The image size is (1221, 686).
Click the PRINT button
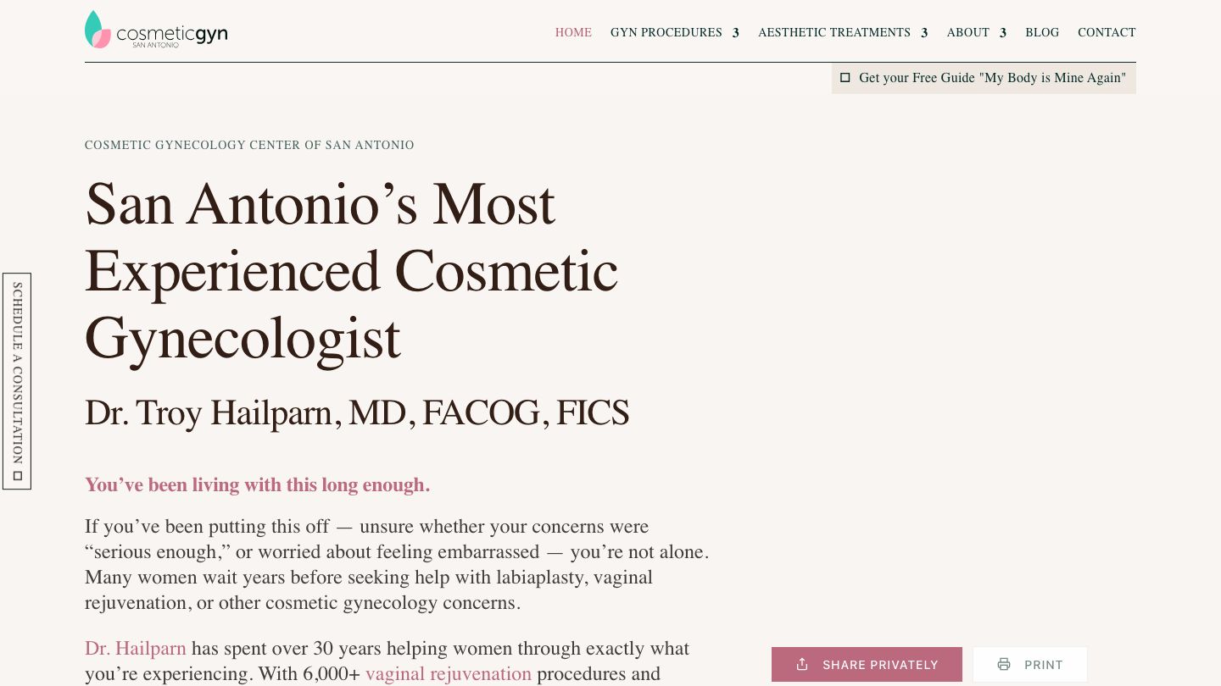point(1030,664)
